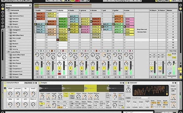The width and height of the screenshot is (183, 113).
Task: Expand the Impulse device in browser
Action: pyautogui.click(x=8, y=13)
